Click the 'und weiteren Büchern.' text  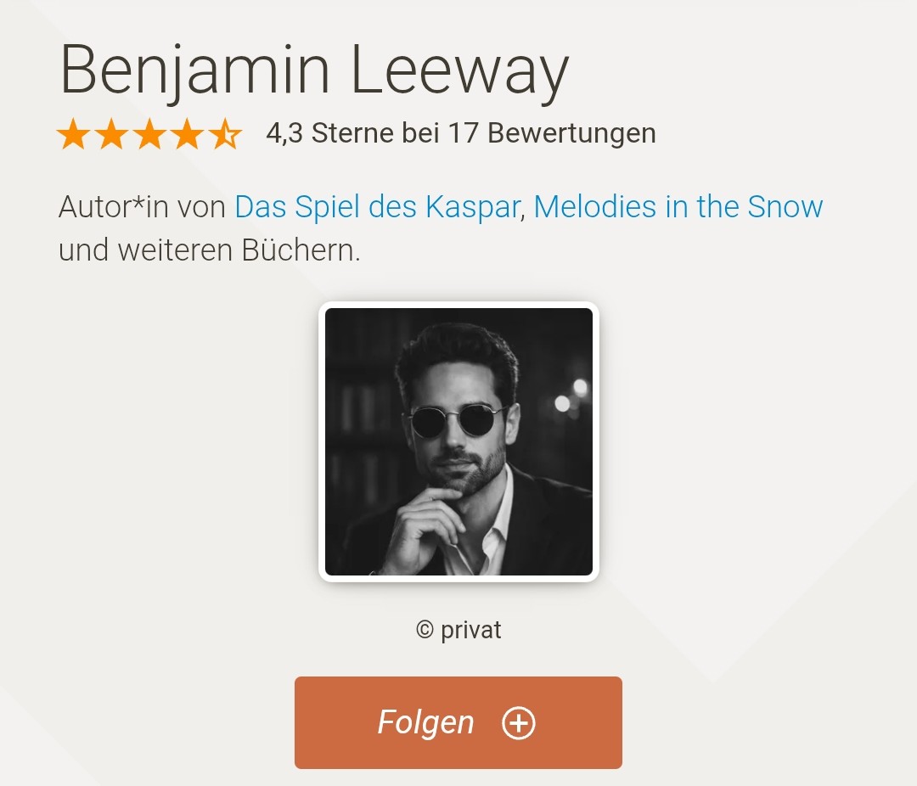coord(210,251)
